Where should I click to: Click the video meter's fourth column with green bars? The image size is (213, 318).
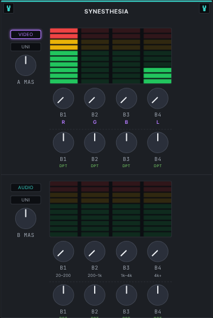[x=157, y=56]
